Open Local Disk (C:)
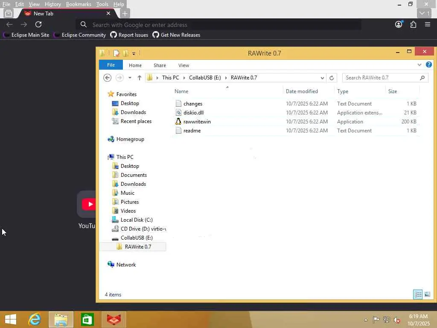The image size is (437, 328). coord(132,220)
